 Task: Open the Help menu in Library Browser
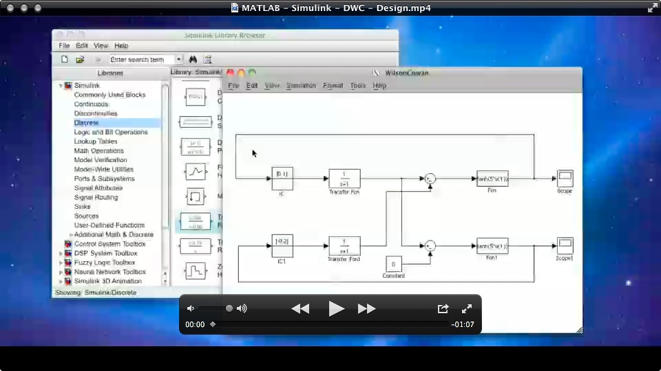[x=121, y=46]
